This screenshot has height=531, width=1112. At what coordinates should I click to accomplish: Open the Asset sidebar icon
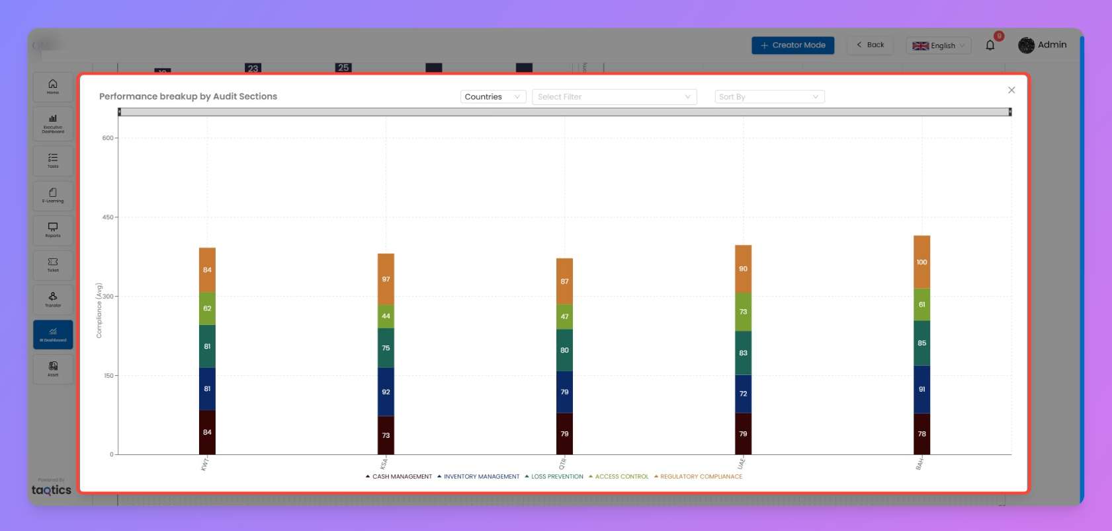point(53,369)
